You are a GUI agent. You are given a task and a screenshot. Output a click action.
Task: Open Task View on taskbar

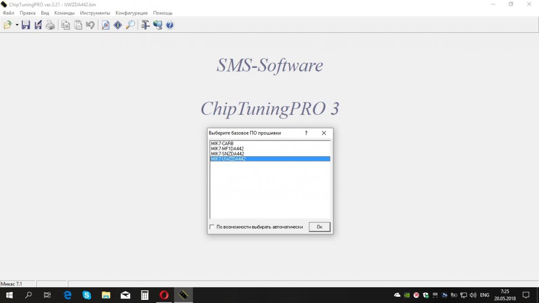(x=47, y=295)
